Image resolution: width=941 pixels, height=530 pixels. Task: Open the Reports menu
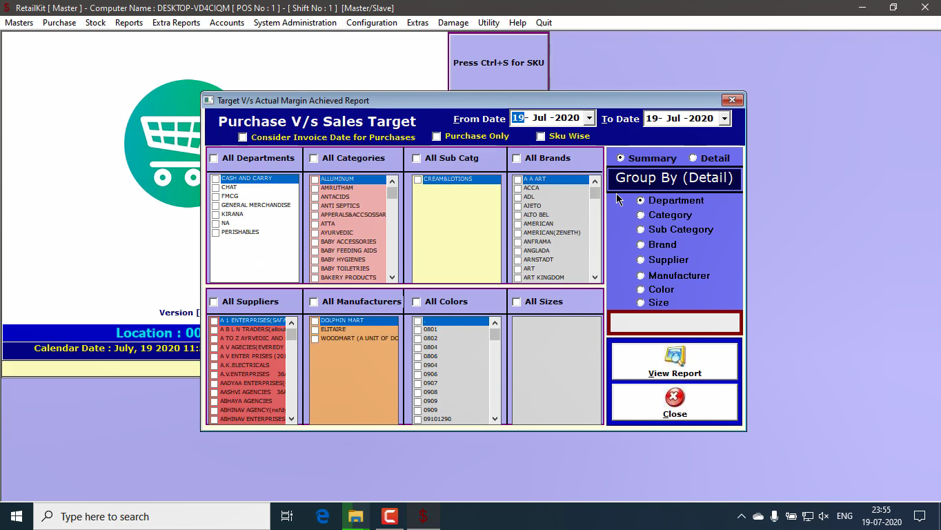click(129, 23)
